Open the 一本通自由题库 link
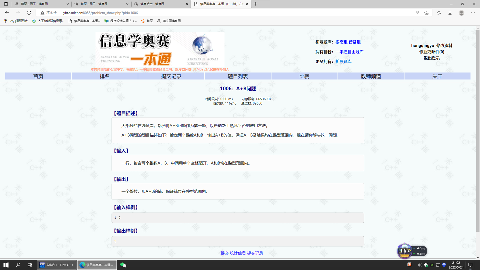 pos(349,52)
